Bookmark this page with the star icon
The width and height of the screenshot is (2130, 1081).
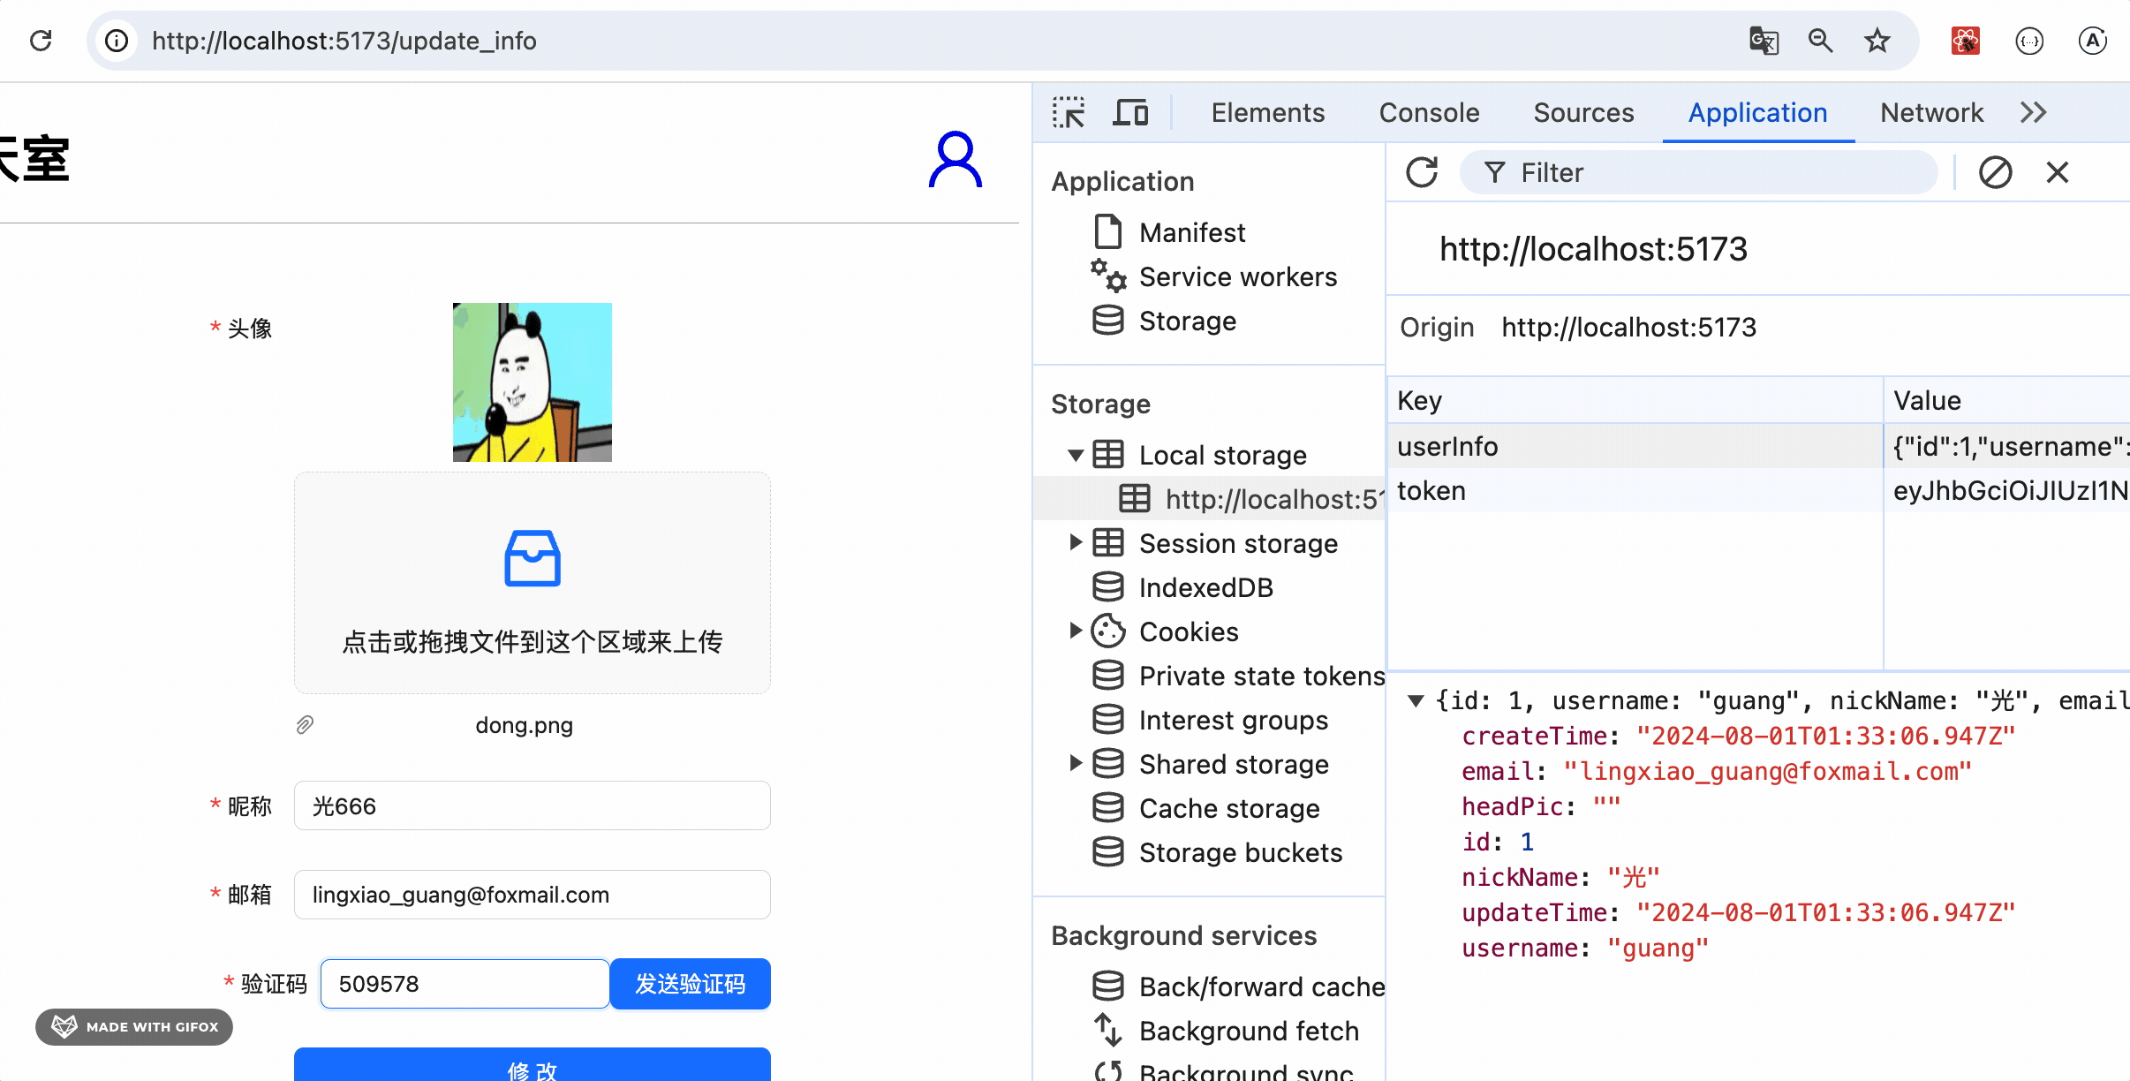1877,41
